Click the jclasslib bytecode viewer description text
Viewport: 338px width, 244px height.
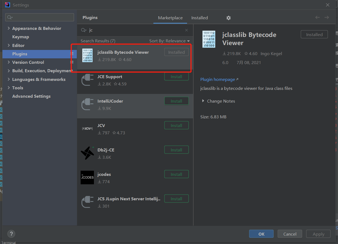tap(246, 88)
